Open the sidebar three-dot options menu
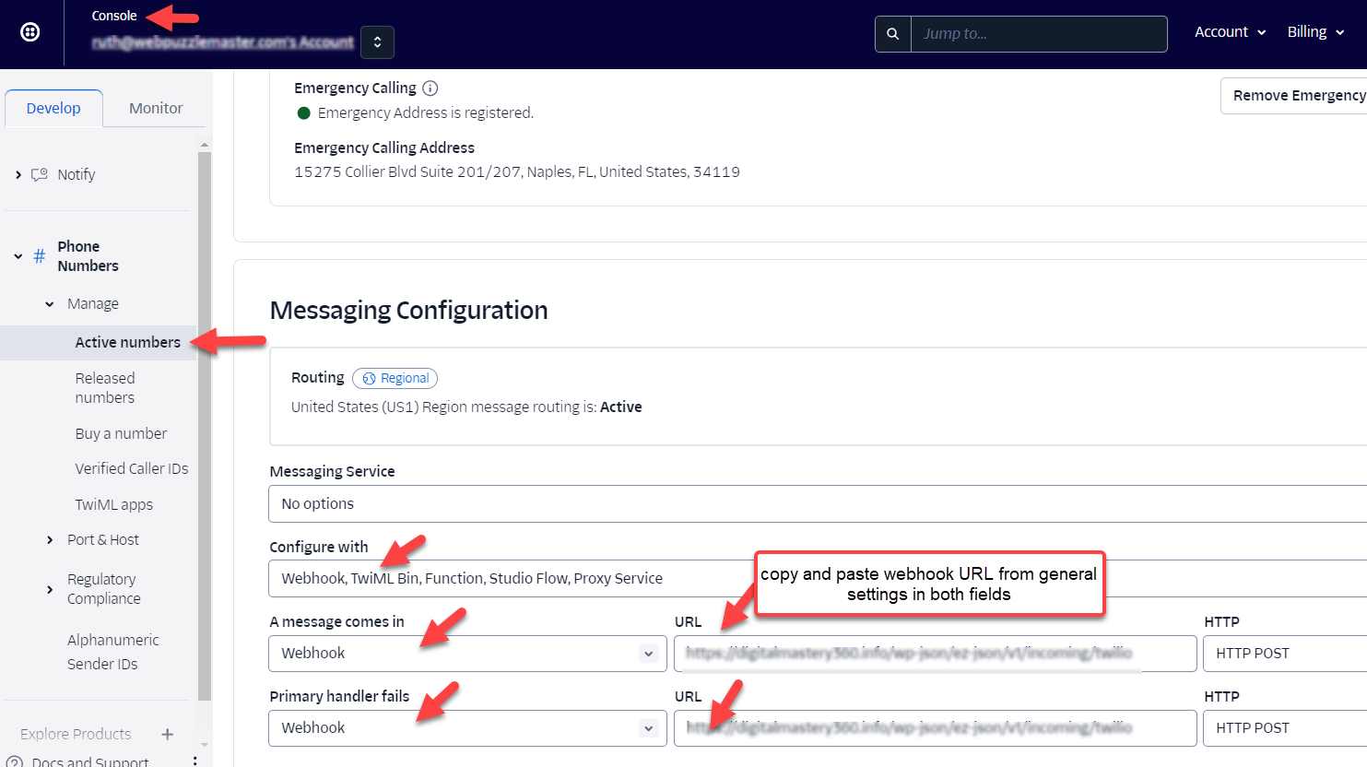Viewport: 1367px width, 767px height. pos(194,761)
